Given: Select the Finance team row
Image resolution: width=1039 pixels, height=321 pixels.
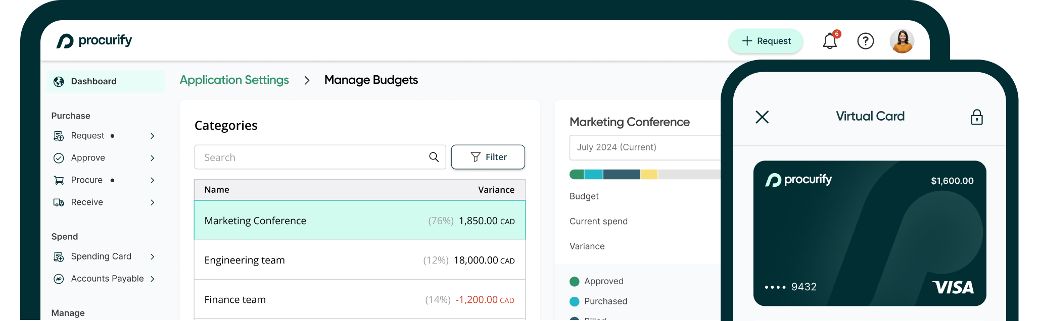Looking at the screenshot, I should (360, 299).
